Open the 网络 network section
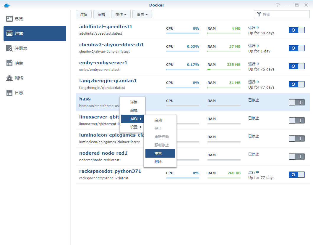The width and height of the screenshot is (313, 245). (35, 78)
